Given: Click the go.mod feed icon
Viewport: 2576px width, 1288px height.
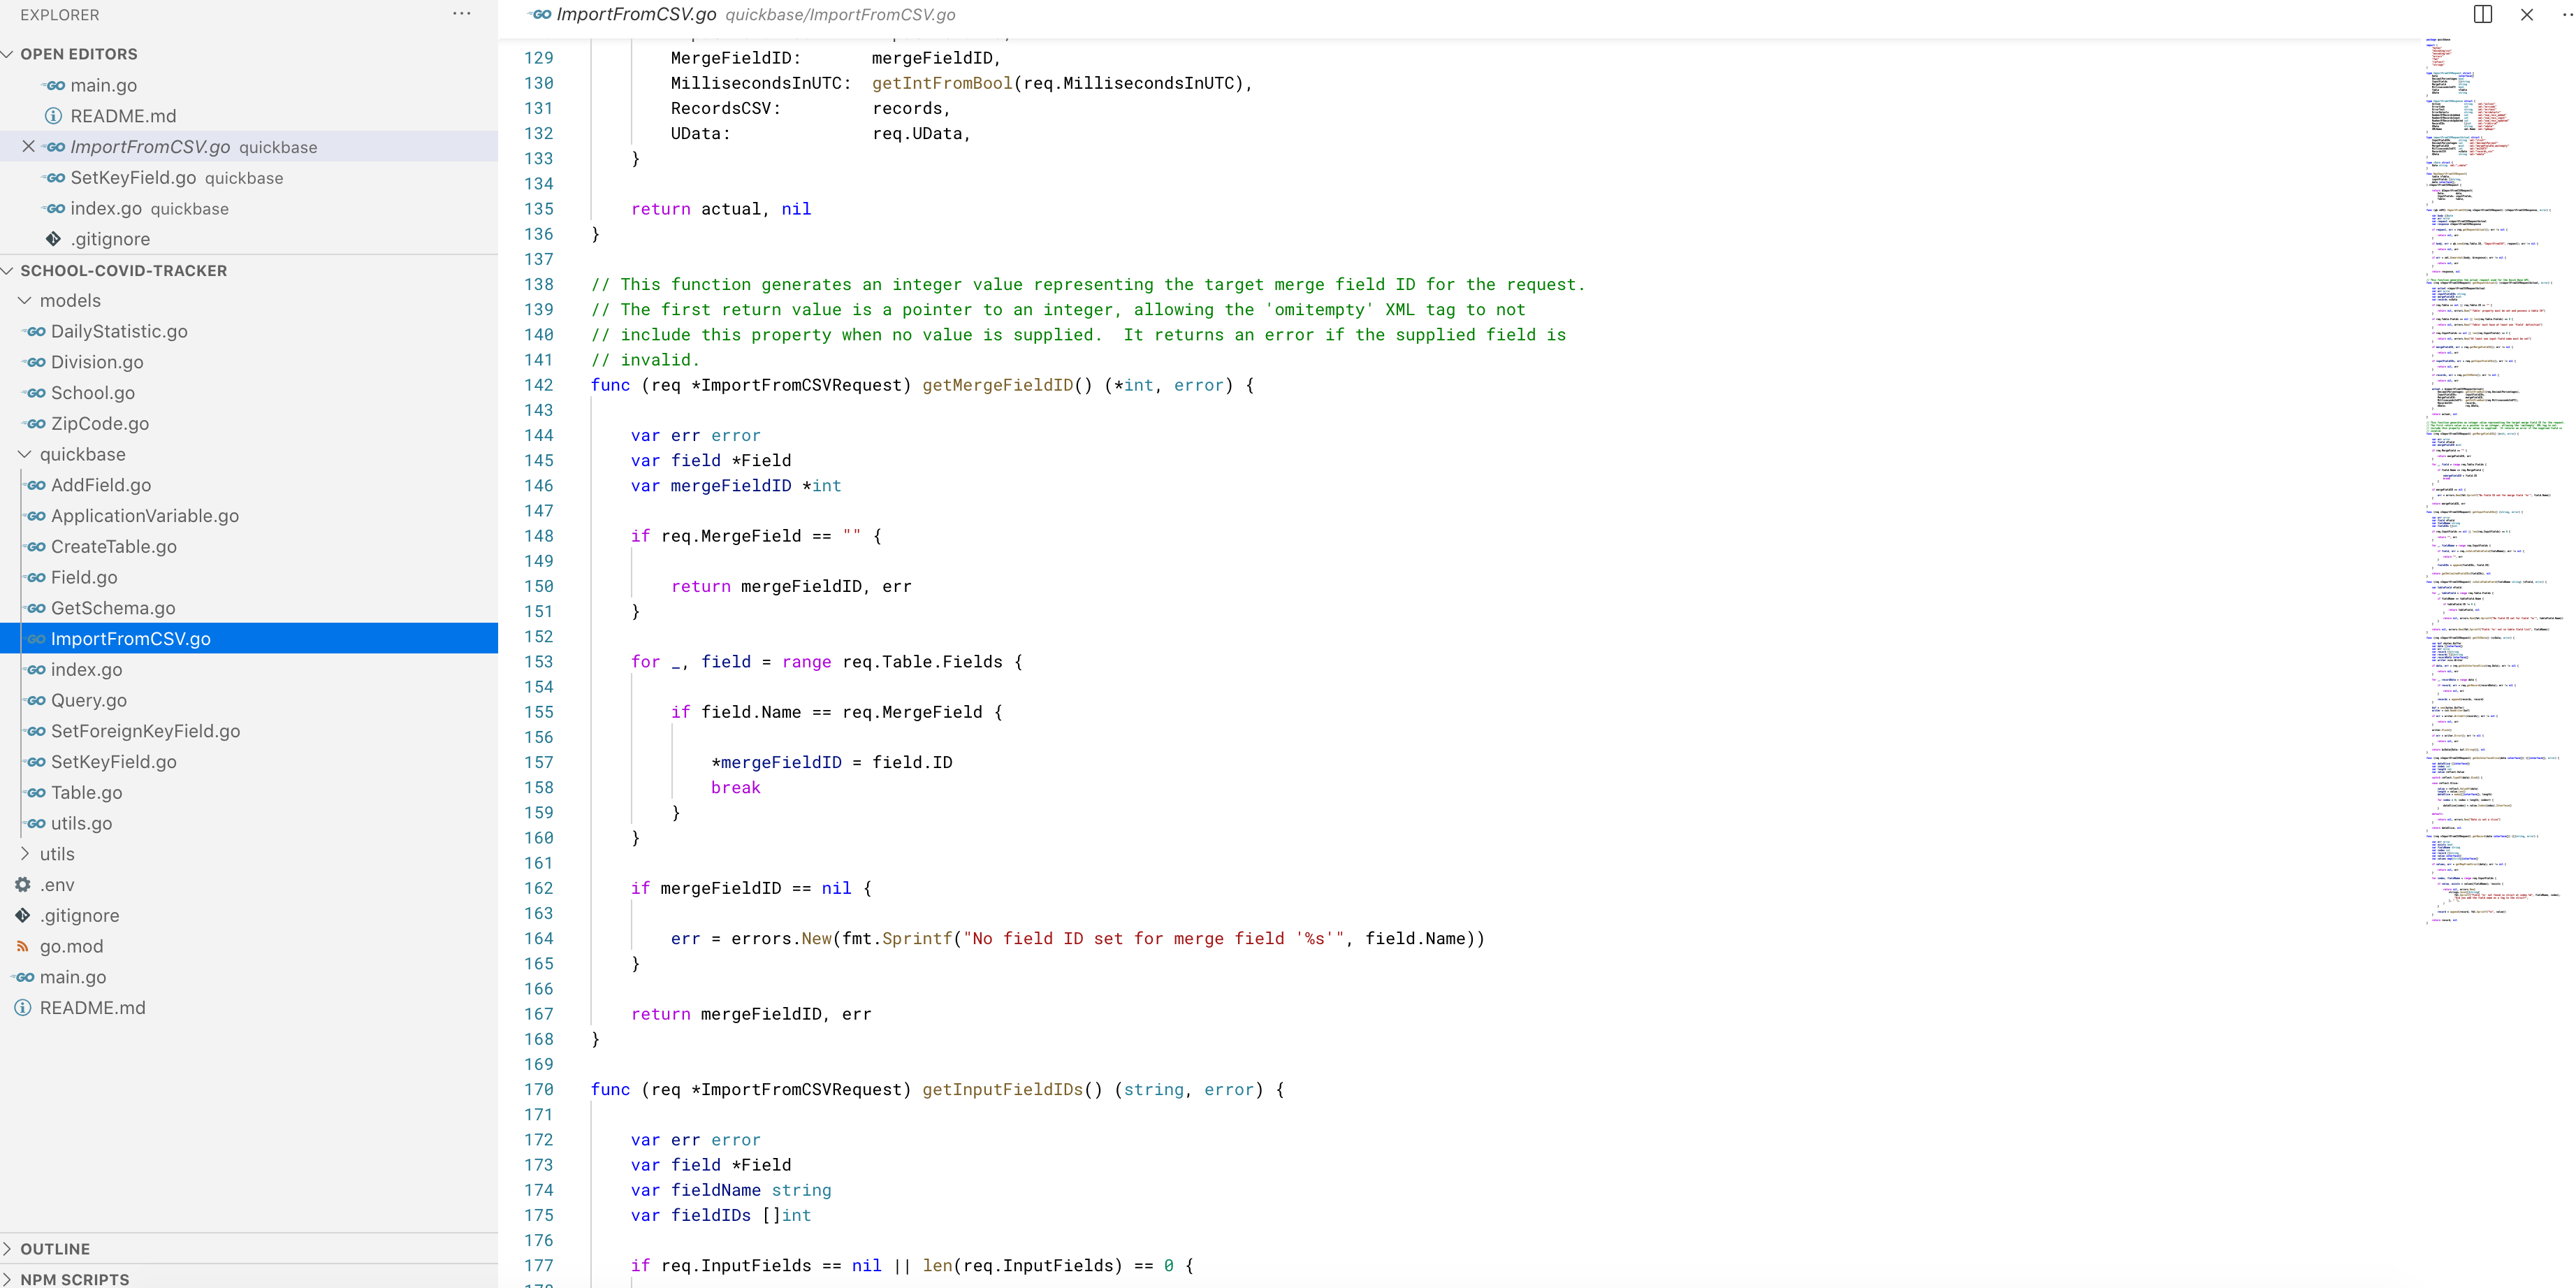Looking at the screenshot, I should (x=23, y=946).
